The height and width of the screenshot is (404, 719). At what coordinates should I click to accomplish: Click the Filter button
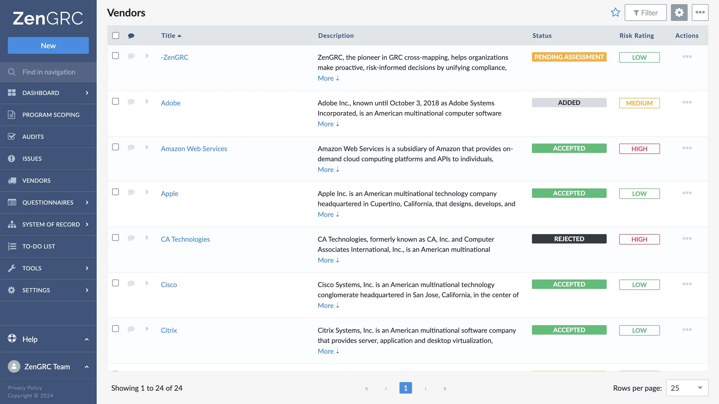click(645, 13)
